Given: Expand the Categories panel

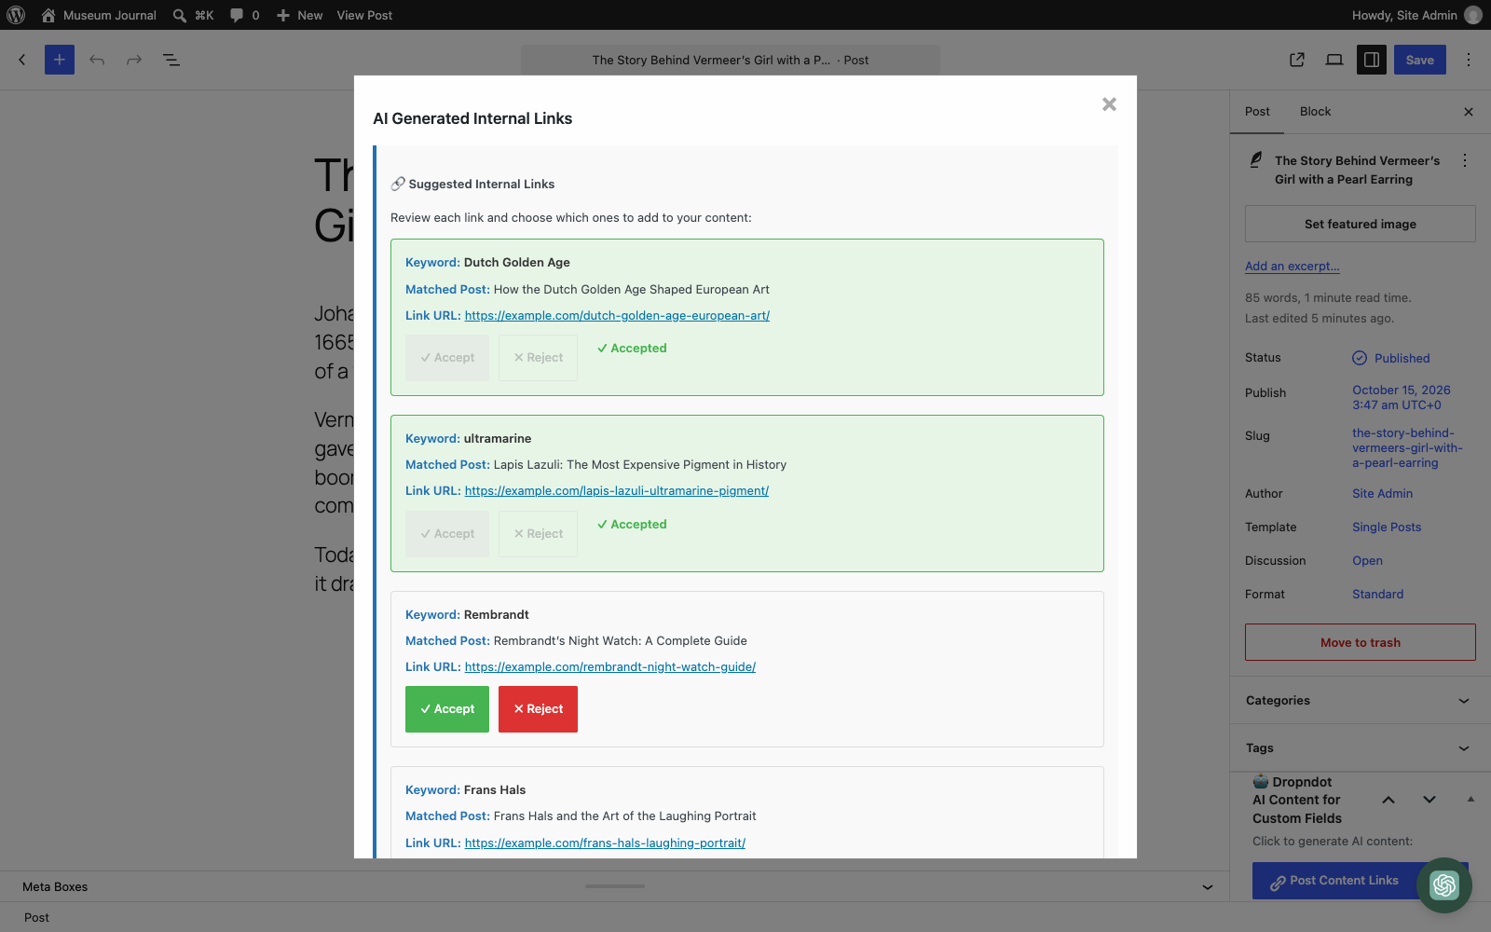Looking at the screenshot, I should click(1361, 701).
